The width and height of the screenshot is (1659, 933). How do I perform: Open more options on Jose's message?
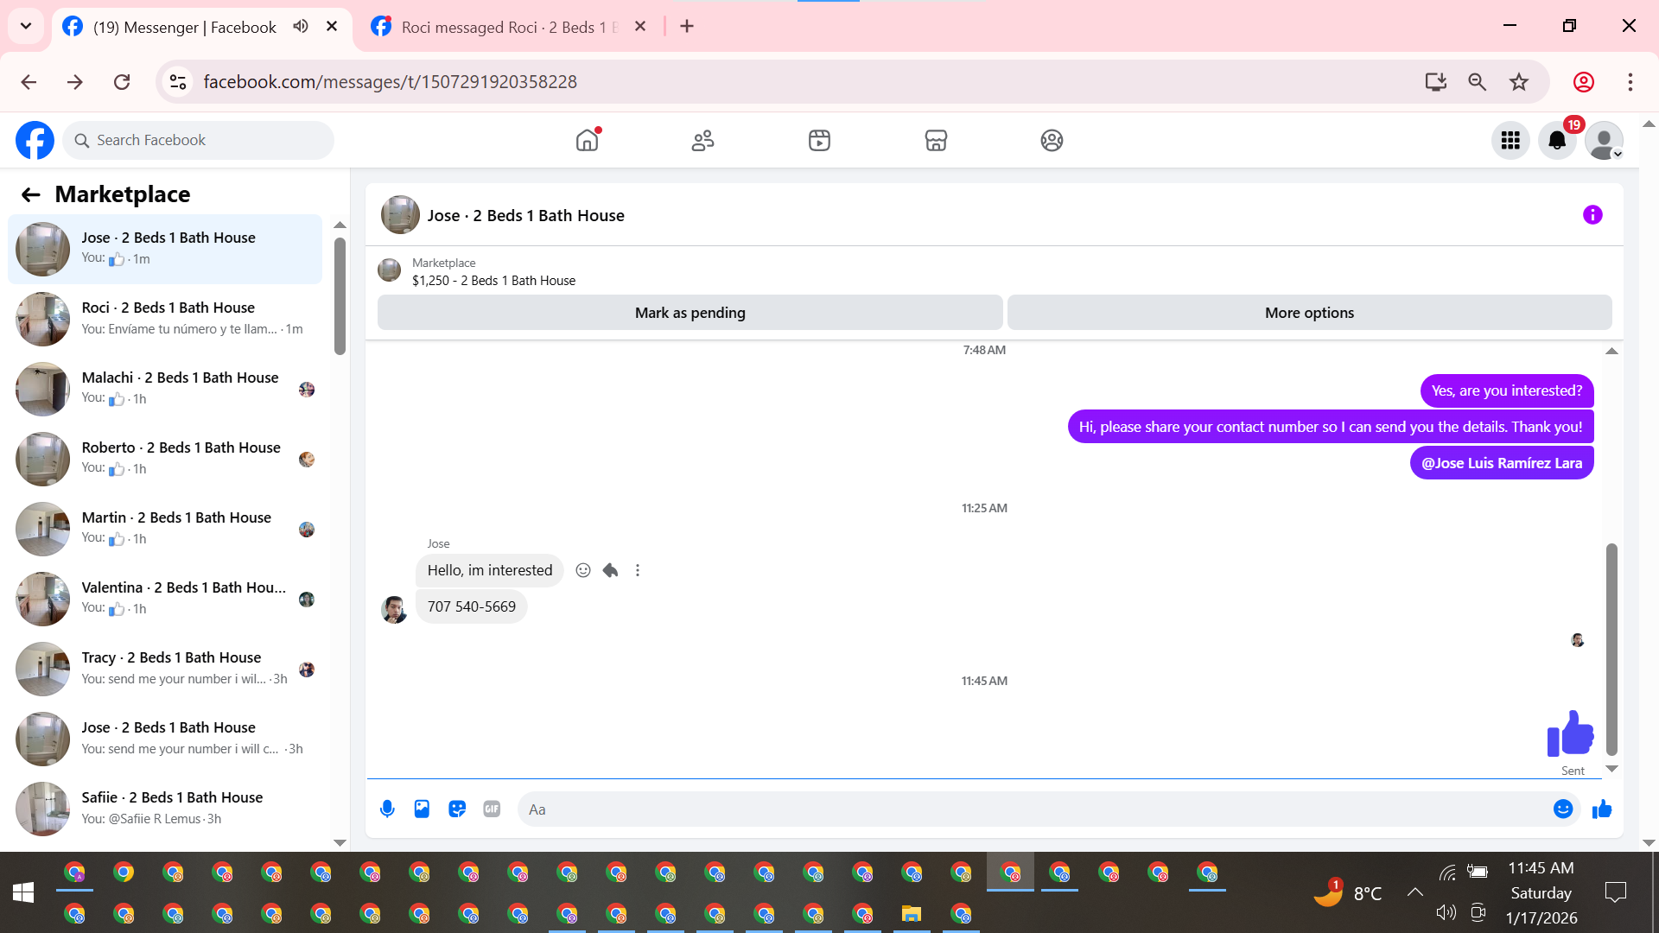pos(638,570)
